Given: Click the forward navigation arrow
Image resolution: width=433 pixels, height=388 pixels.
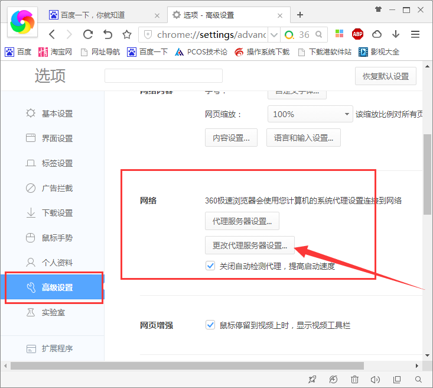Looking at the screenshot, I should 69,34.
